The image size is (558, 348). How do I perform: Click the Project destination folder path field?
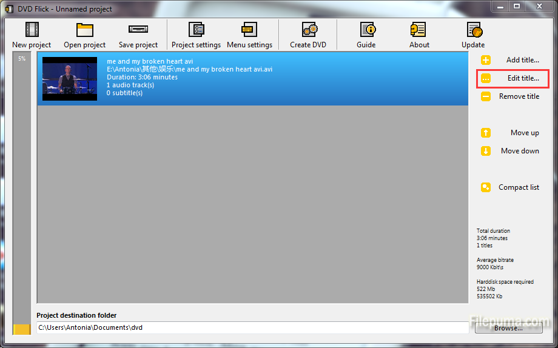[252, 327]
